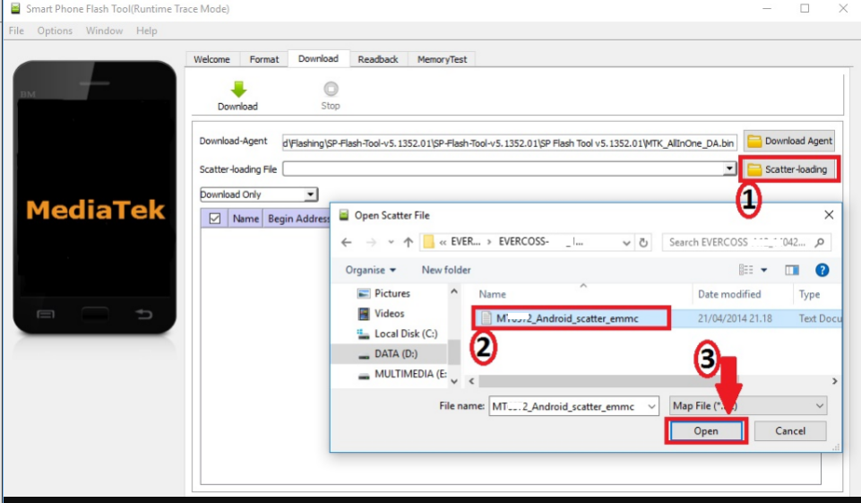Click the blue Help question icon
Screen dimensions: 861x503
pos(822,270)
